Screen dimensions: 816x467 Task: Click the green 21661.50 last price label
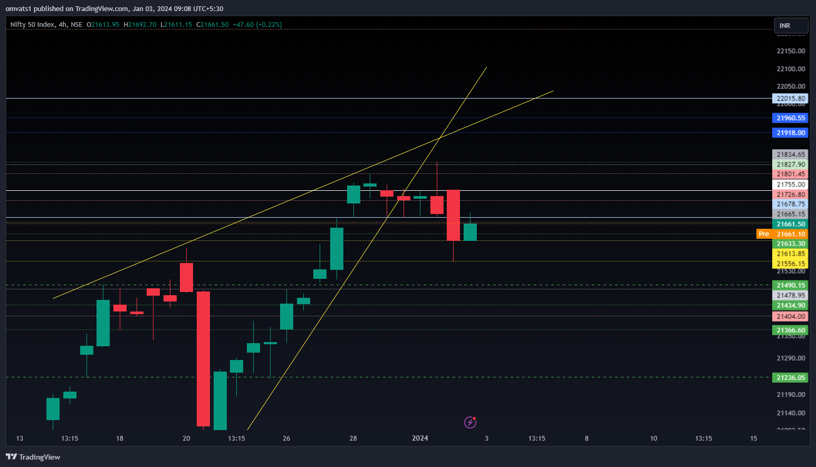click(790, 224)
